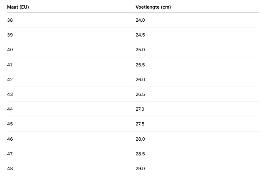Select the size 44 cell
The width and height of the screenshot is (265, 180).
click(x=10, y=109)
